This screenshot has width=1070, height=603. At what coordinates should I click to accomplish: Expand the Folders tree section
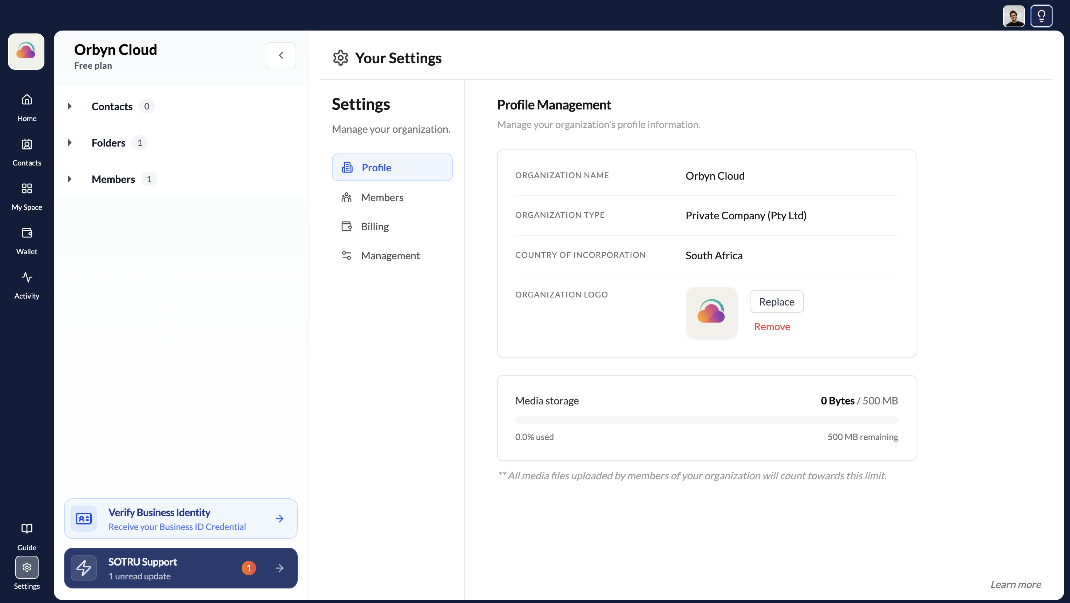[x=70, y=142]
